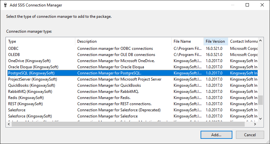270x144 pixels.
Task: Click 'Connection manager for REST connections.' description
Action: point(115,104)
